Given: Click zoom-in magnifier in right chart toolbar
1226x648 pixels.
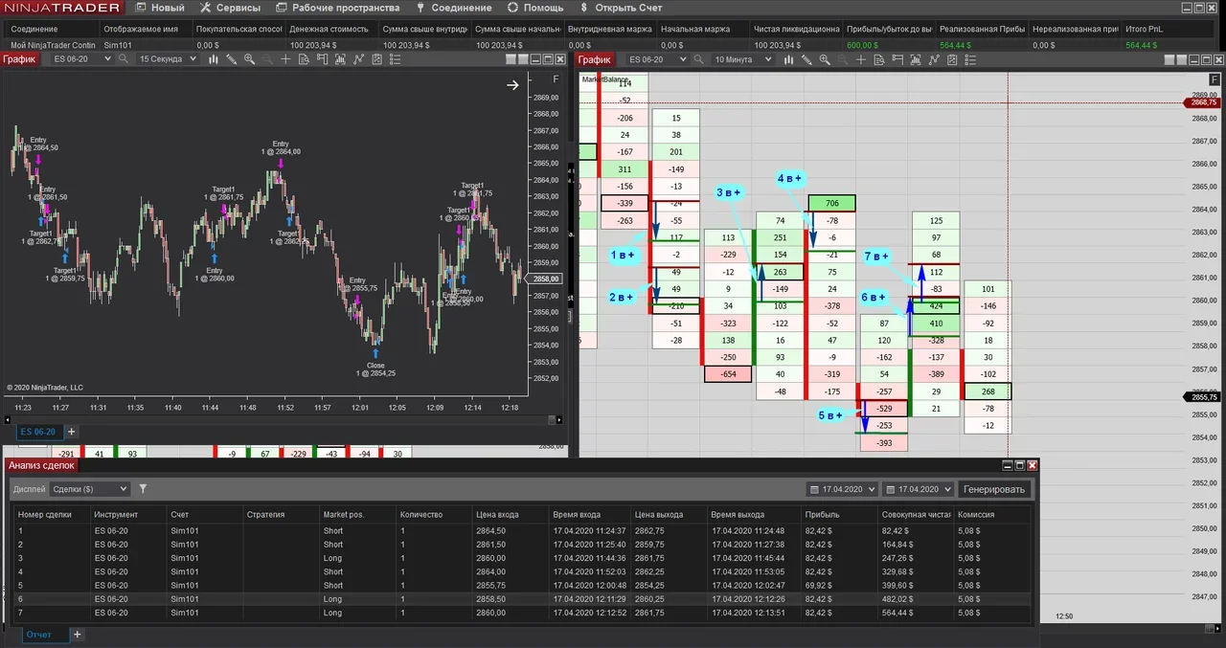Looking at the screenshot, I should (x=825, y=59).
